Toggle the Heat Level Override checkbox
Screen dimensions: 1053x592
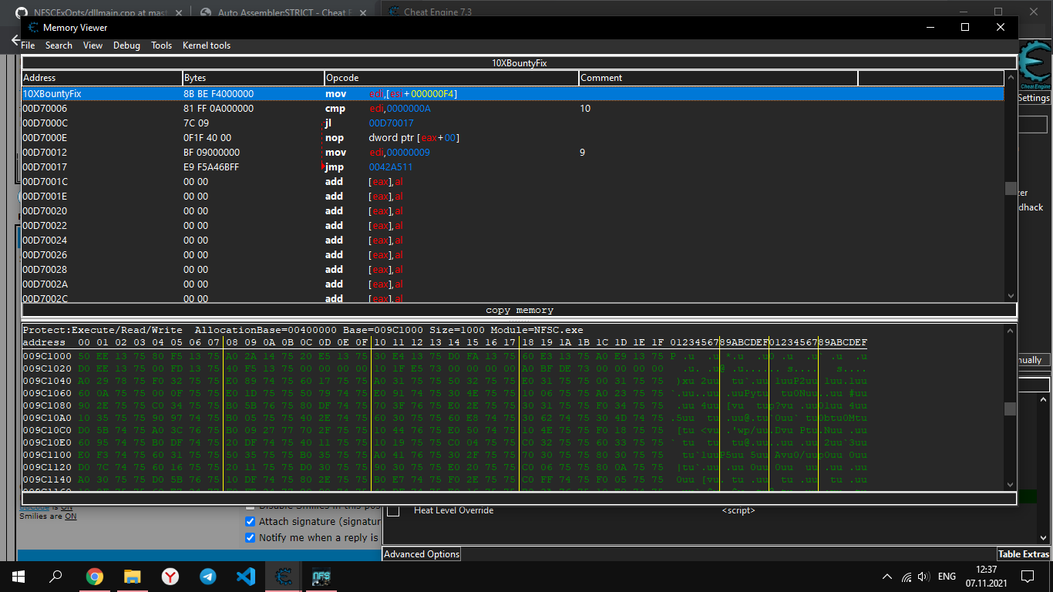click(393, 510)
